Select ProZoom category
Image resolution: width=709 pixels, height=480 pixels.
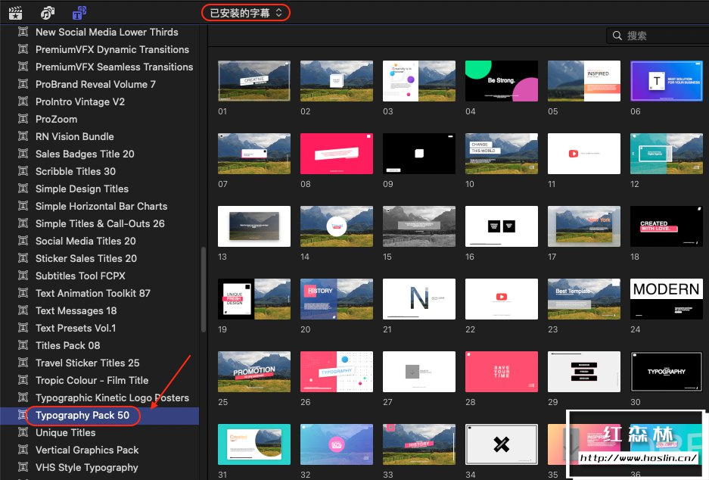coord(57,119)
